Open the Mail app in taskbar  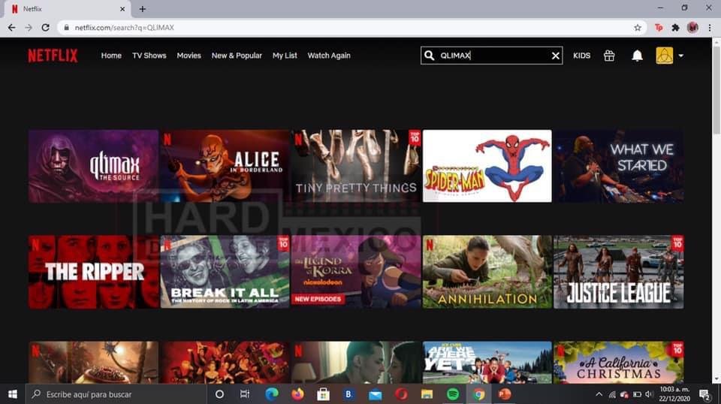(376, 394)
